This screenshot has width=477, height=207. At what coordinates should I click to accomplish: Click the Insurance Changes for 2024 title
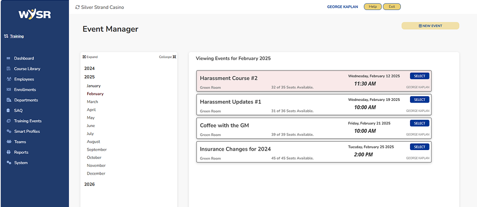(236, 149)
